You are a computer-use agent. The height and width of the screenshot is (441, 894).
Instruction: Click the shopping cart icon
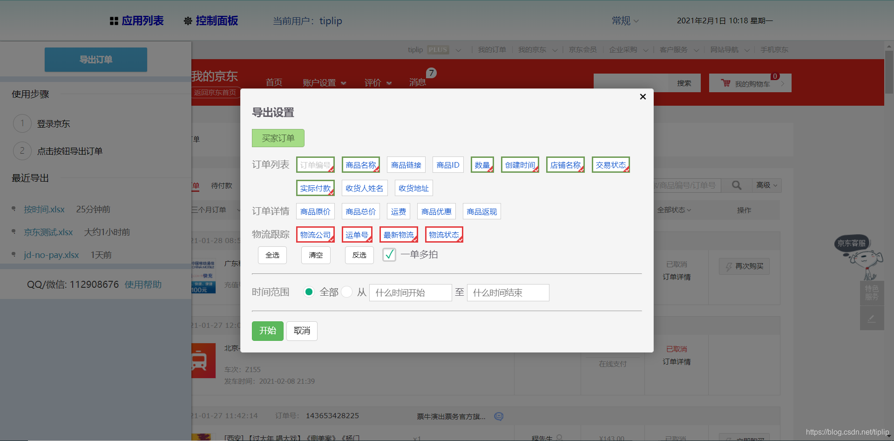pos(725,83)
